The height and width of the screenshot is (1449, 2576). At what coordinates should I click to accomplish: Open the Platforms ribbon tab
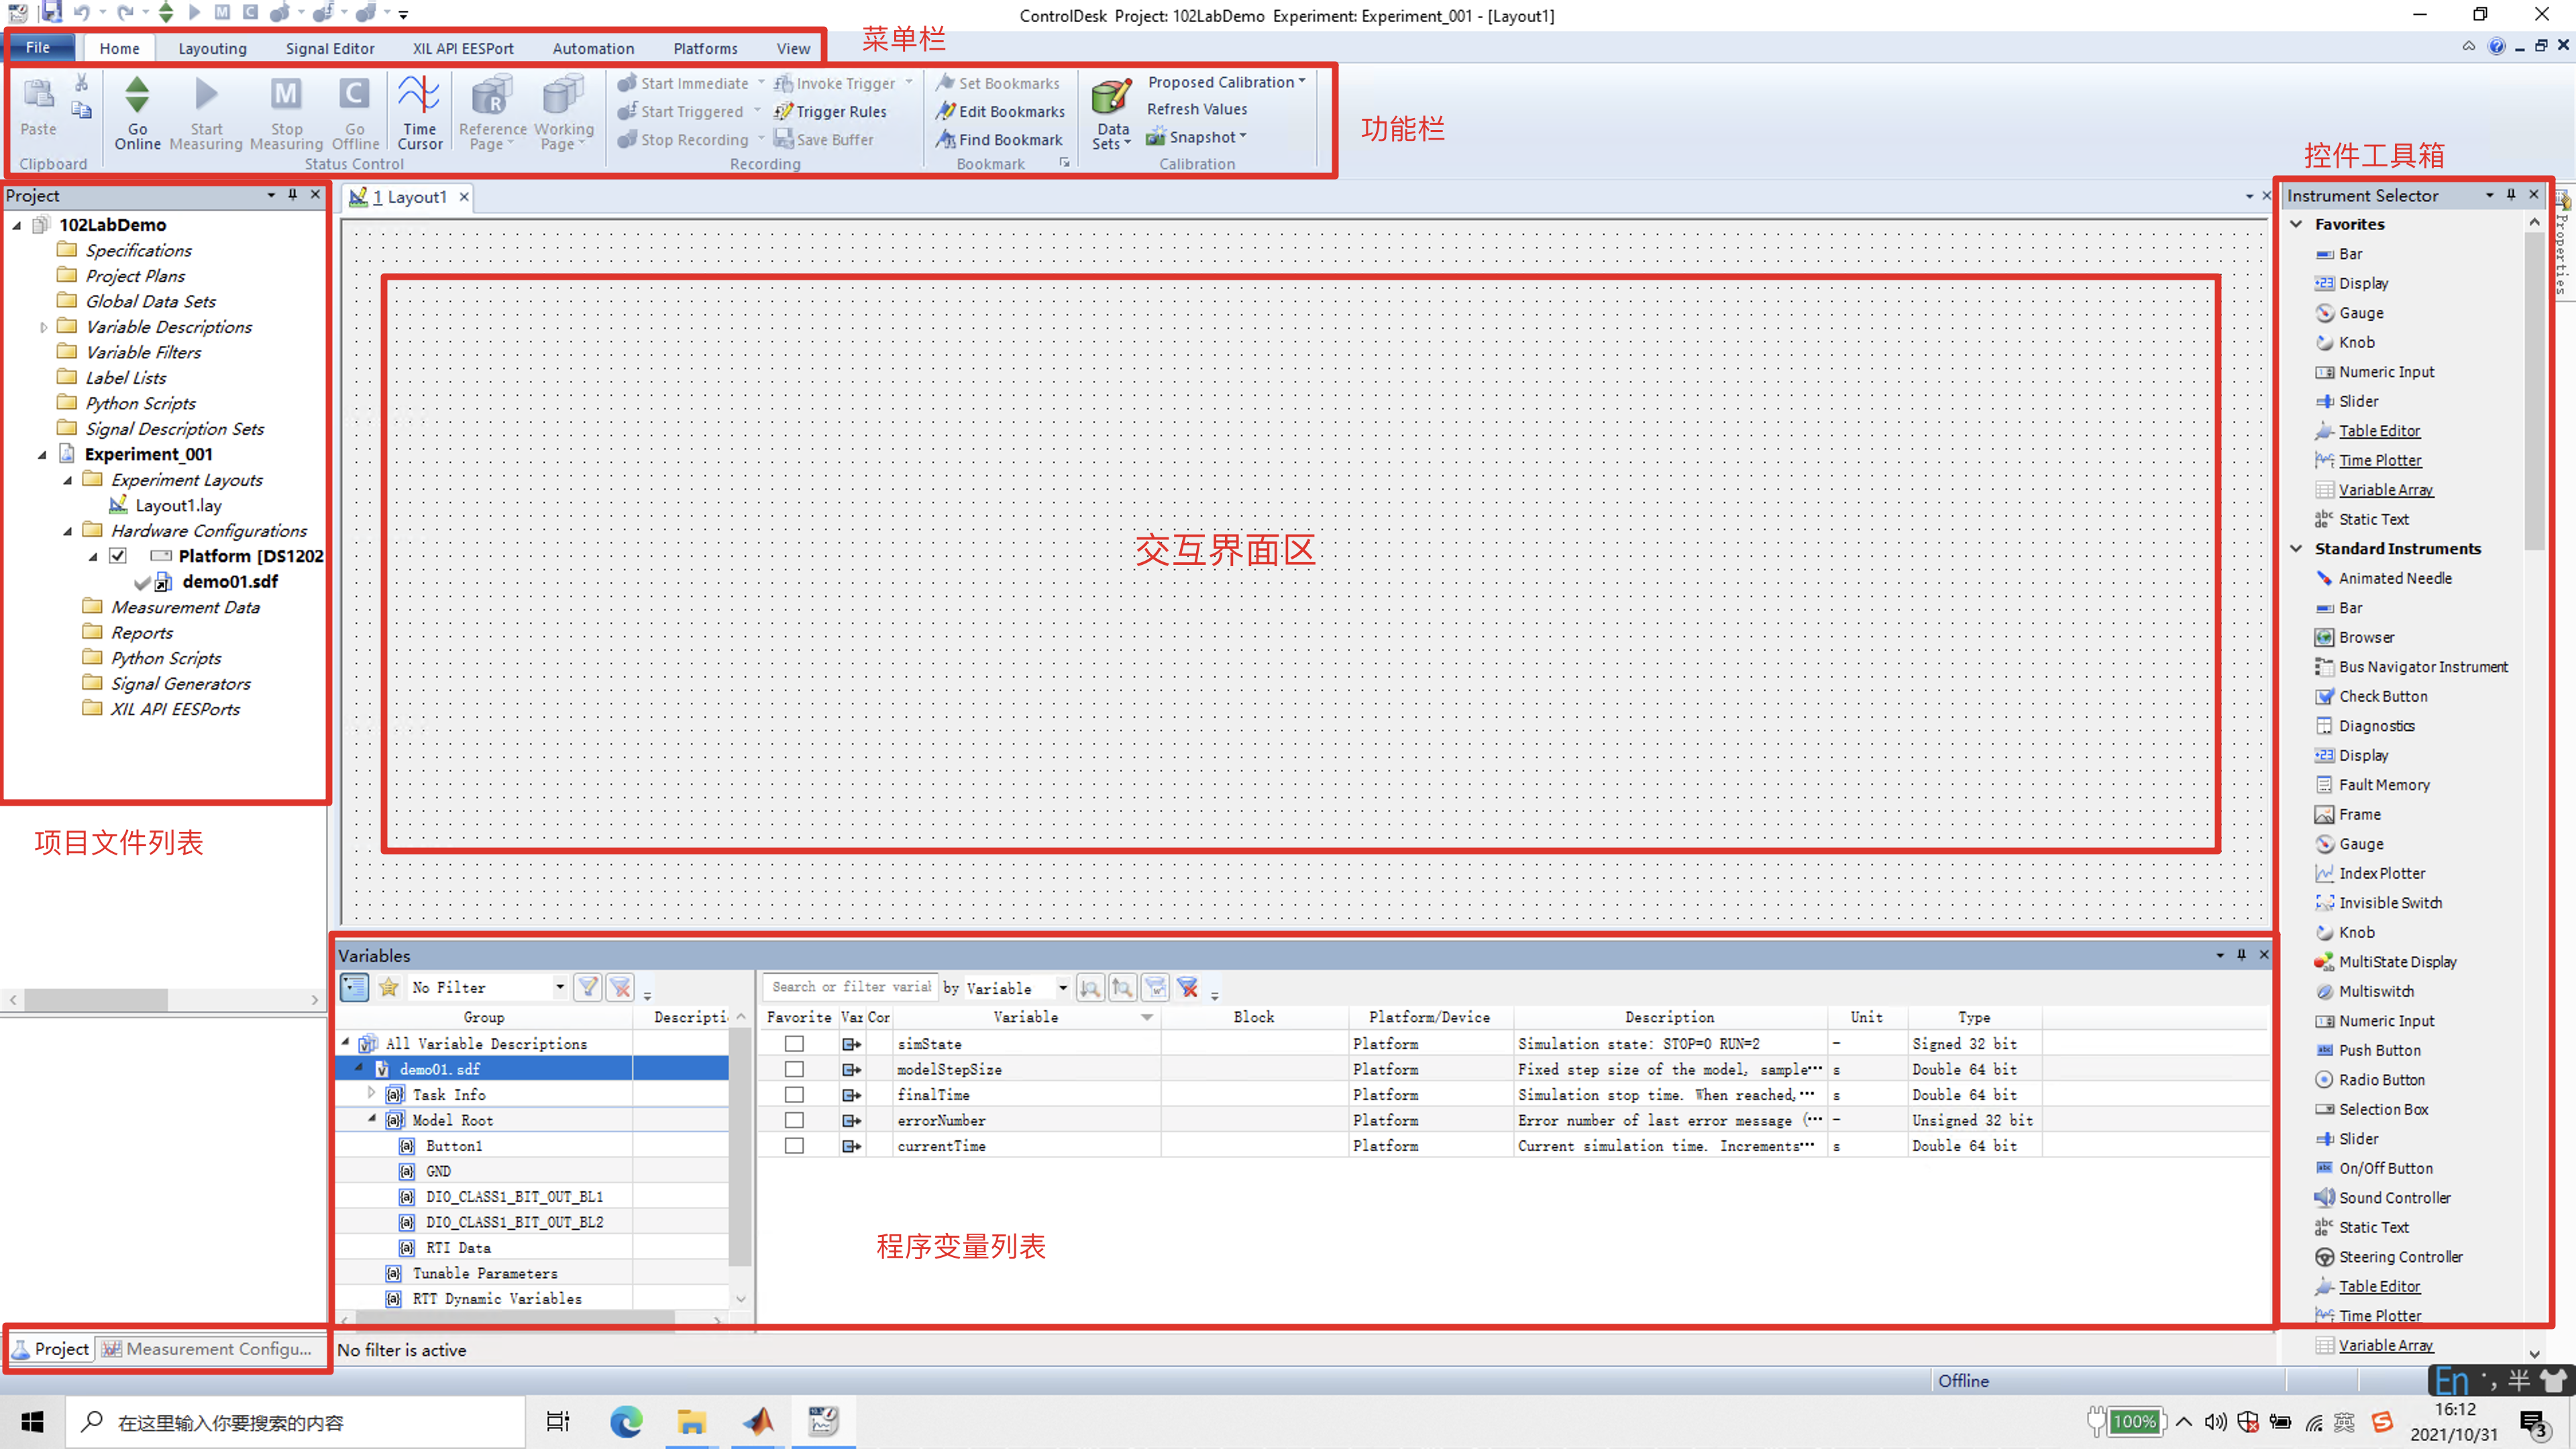pyautogui.click(x=705, y=48)
